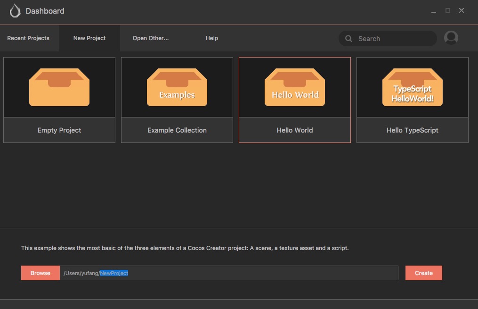Select the Empty Project box icon
Image resolution: width=478 pixels, height=309 pixels.
(59, 87)
